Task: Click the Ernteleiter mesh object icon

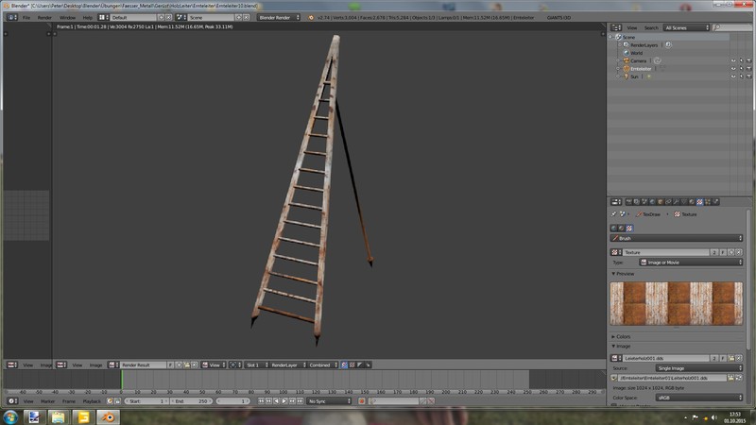Action: pos(627,69)
